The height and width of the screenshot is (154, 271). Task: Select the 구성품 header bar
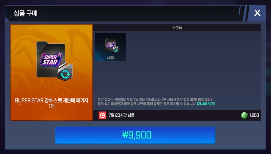[x=177, y=28]
